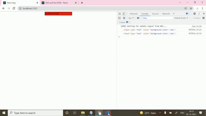Viewport: 206px width, 116px height.
Task: Click the battery tray icon
Action: [170, 113]
